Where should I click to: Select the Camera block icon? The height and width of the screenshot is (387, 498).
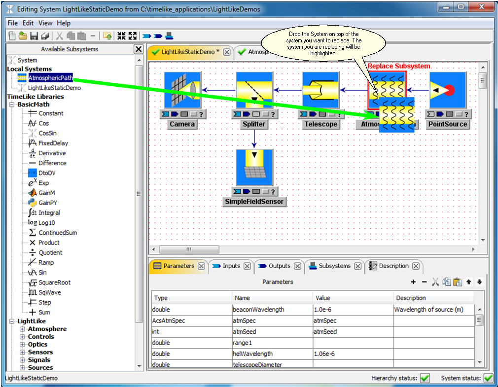182,90
